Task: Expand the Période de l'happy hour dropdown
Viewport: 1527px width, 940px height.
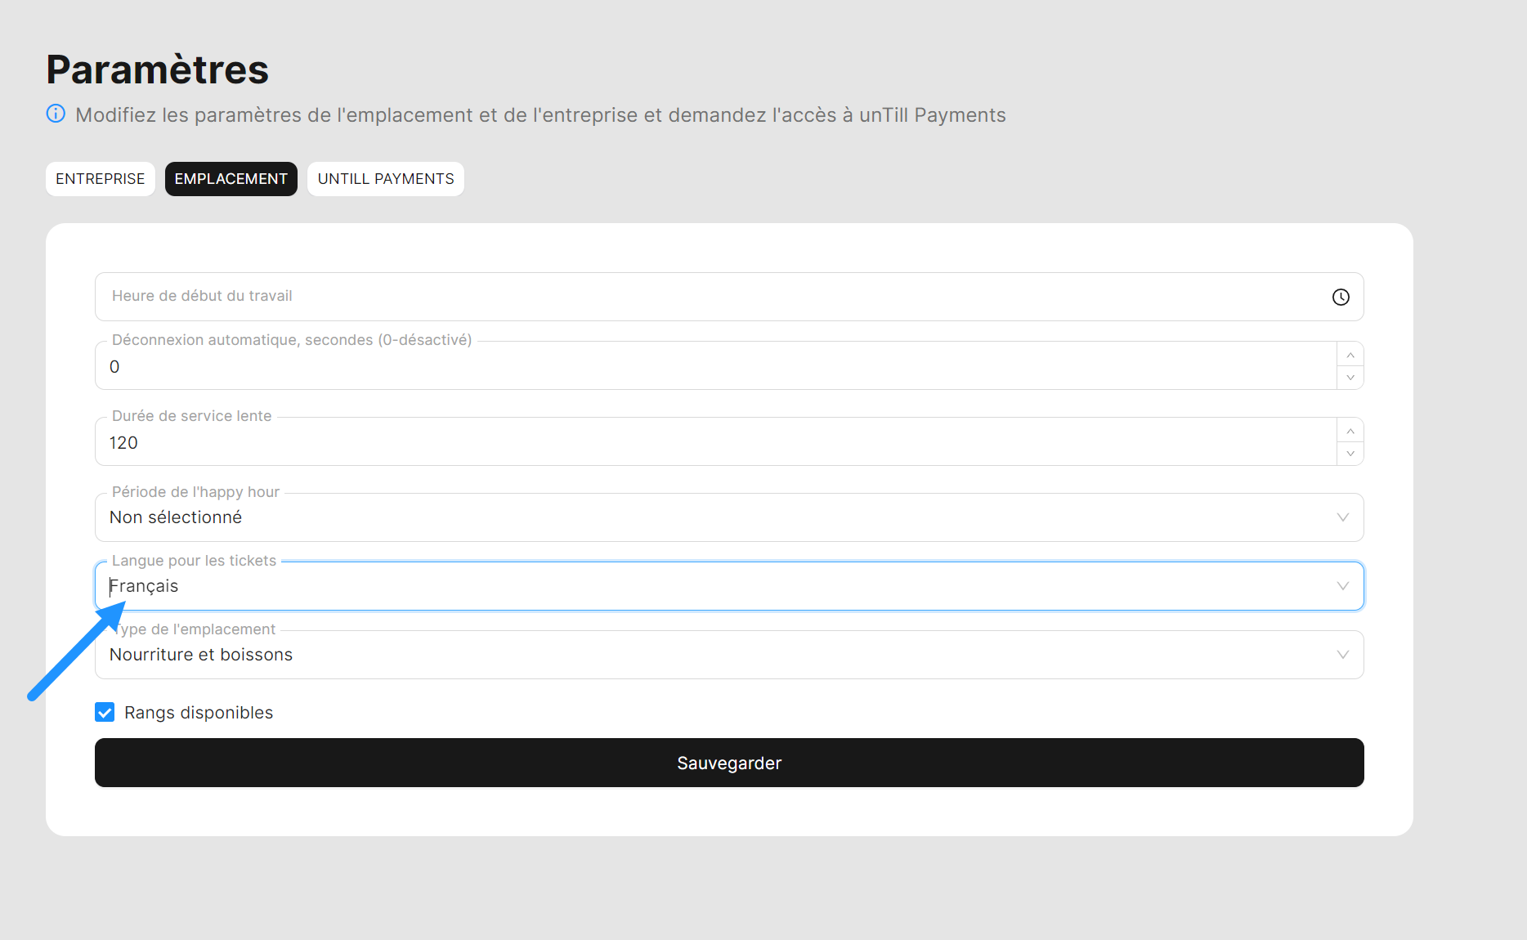Action: 1342,517
